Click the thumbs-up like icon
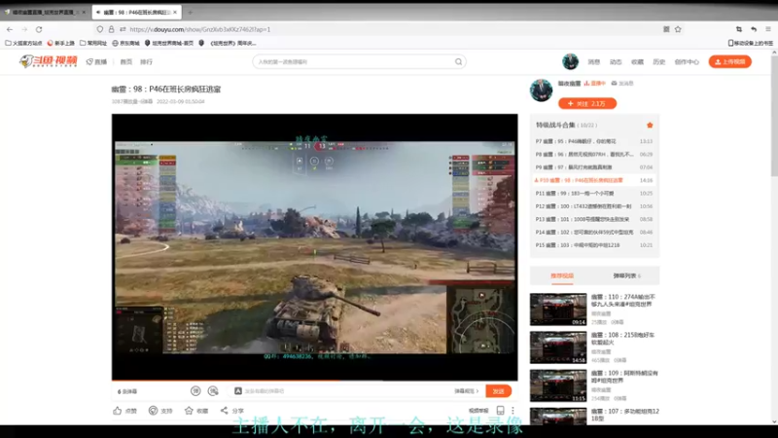The width and height of the screenshot is (778, 438). (117, 411)
